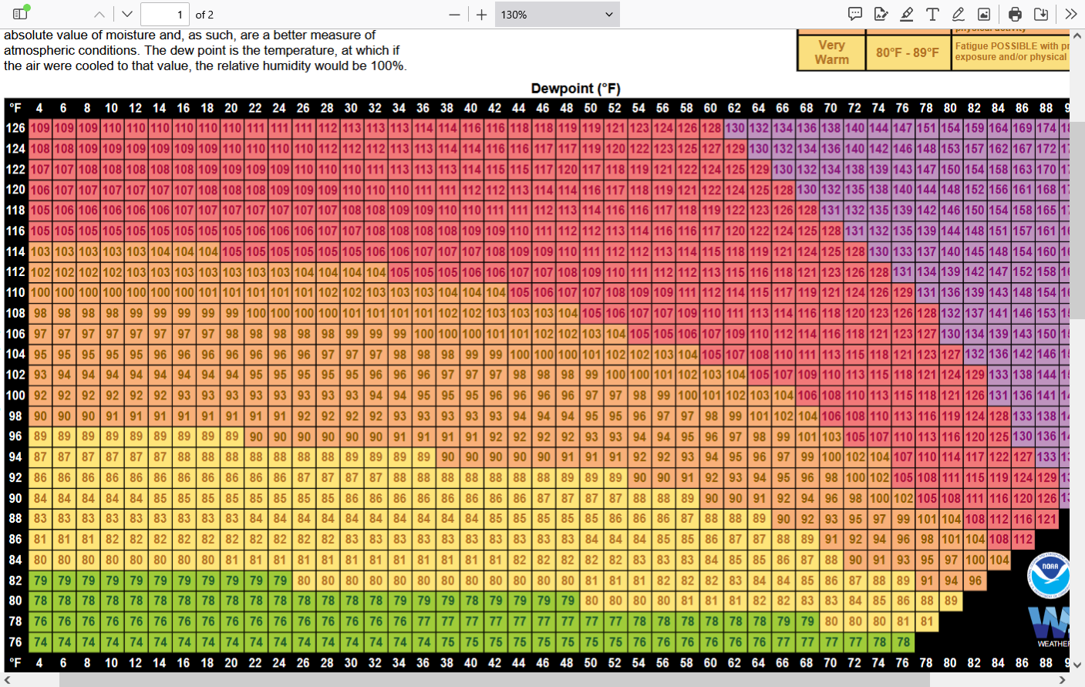Select the add image tool
This screenshot has width=1085, height=687.
pyautogui.click(x=984, y=14)
